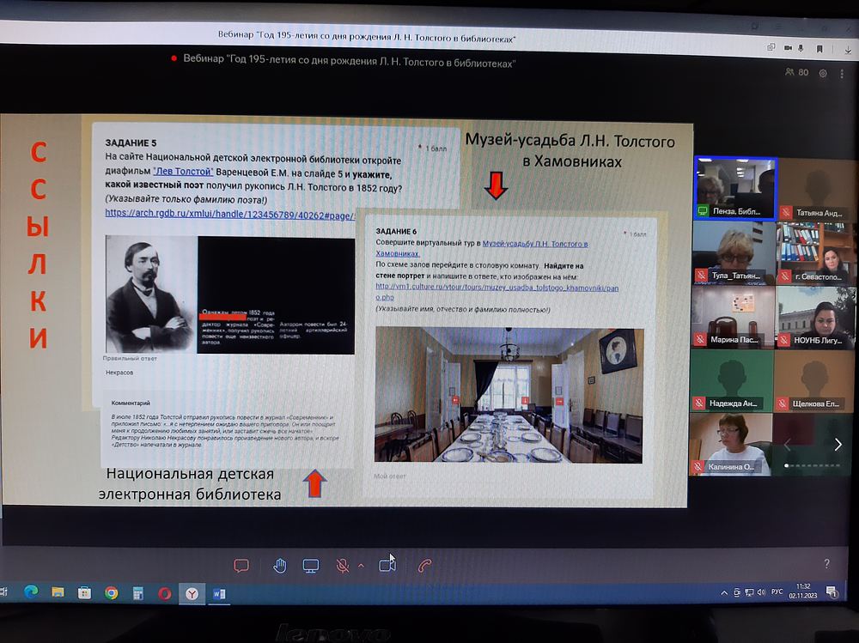859x643 pixels.
Task: Select г. Севастопо... participant video
Action: click(x=815, y=253)
